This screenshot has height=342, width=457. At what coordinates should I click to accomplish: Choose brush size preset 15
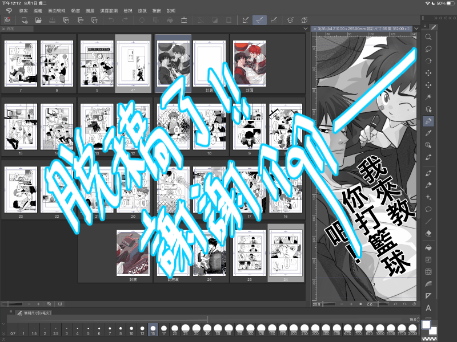pos(153,330)
